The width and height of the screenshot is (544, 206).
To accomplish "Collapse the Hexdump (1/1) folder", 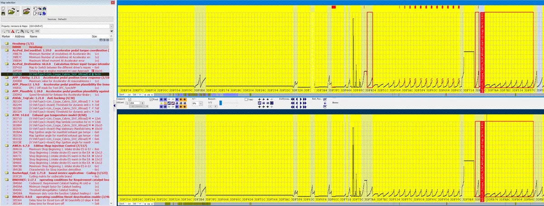I will [x=6, y=43].
